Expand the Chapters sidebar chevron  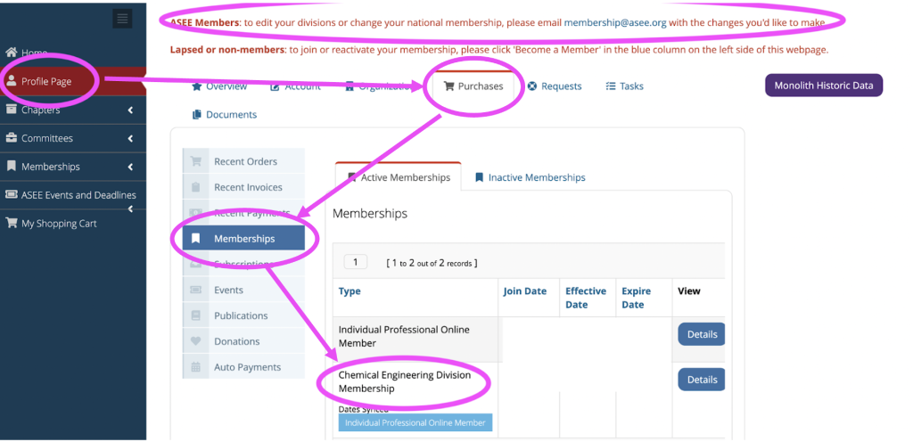click(x=130, y=110)
